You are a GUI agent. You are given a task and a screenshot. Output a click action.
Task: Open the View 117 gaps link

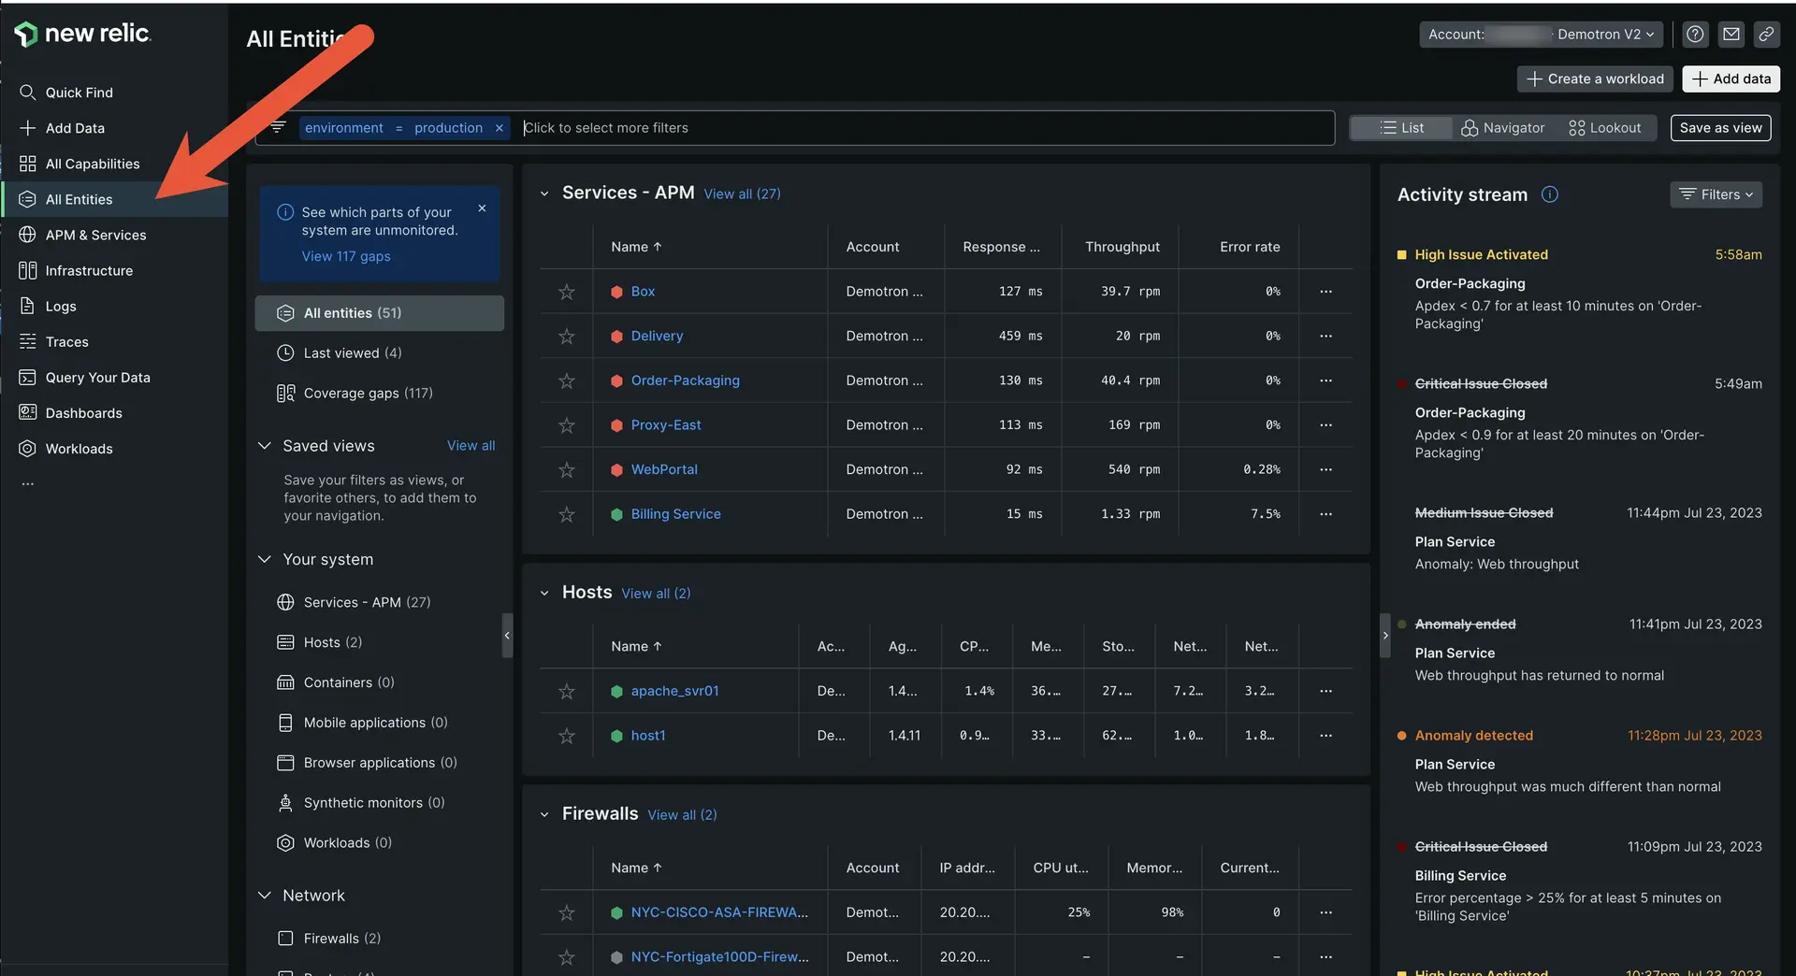[346, 256]
